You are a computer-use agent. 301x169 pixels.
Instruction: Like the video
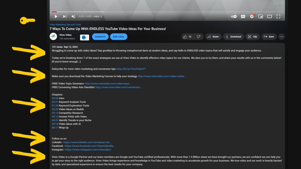point(187,37)
